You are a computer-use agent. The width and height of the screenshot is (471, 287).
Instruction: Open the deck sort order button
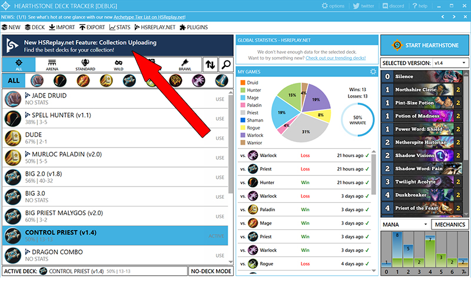tap(210, 65)
